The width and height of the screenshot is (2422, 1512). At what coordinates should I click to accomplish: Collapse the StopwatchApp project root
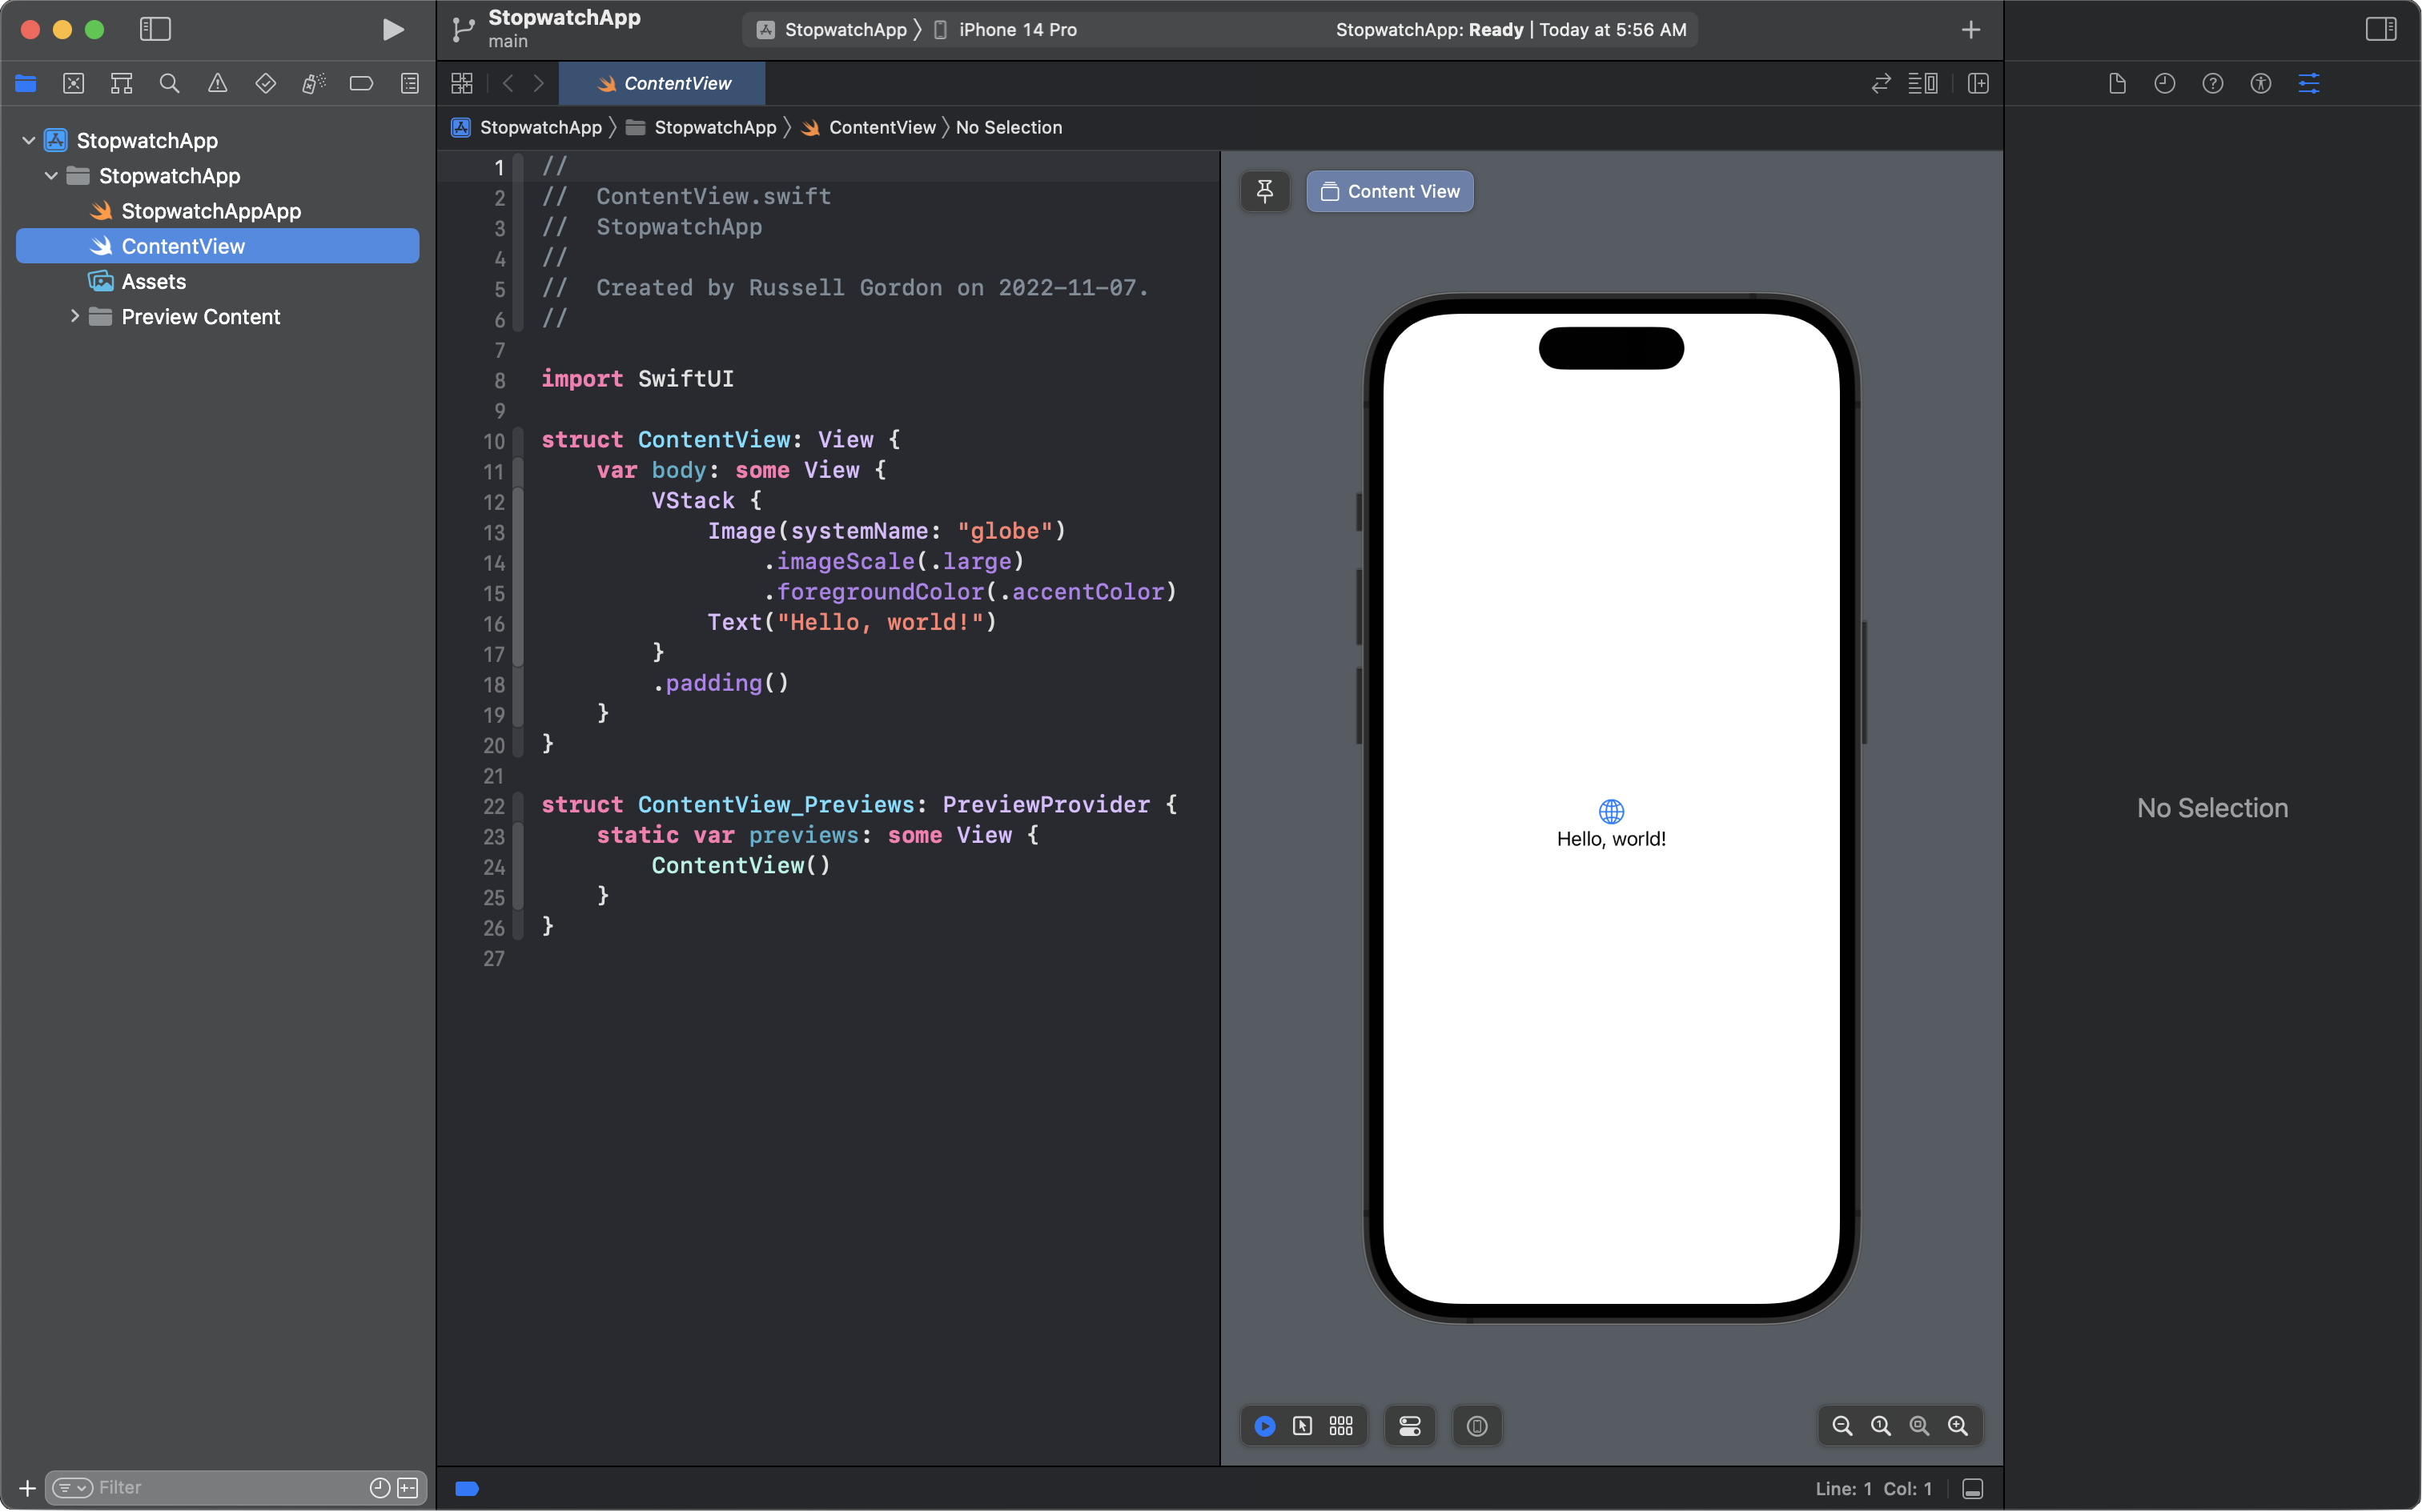pyautogui.click(x=29, y=141)
